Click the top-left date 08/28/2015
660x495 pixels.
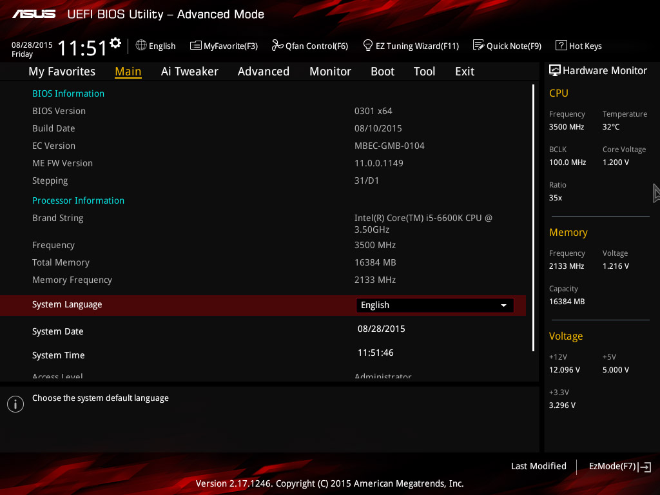(x=32, y=45)
